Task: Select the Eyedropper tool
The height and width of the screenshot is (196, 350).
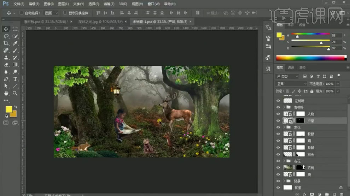Action: pos(15,43)
